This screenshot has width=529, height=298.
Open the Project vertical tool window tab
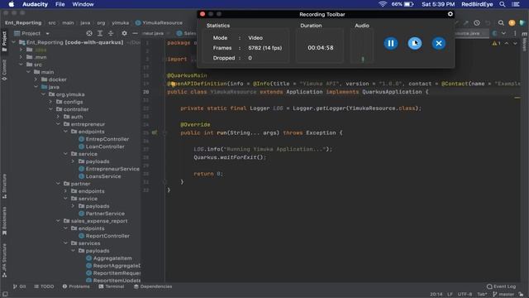click(x=4, y=41)
